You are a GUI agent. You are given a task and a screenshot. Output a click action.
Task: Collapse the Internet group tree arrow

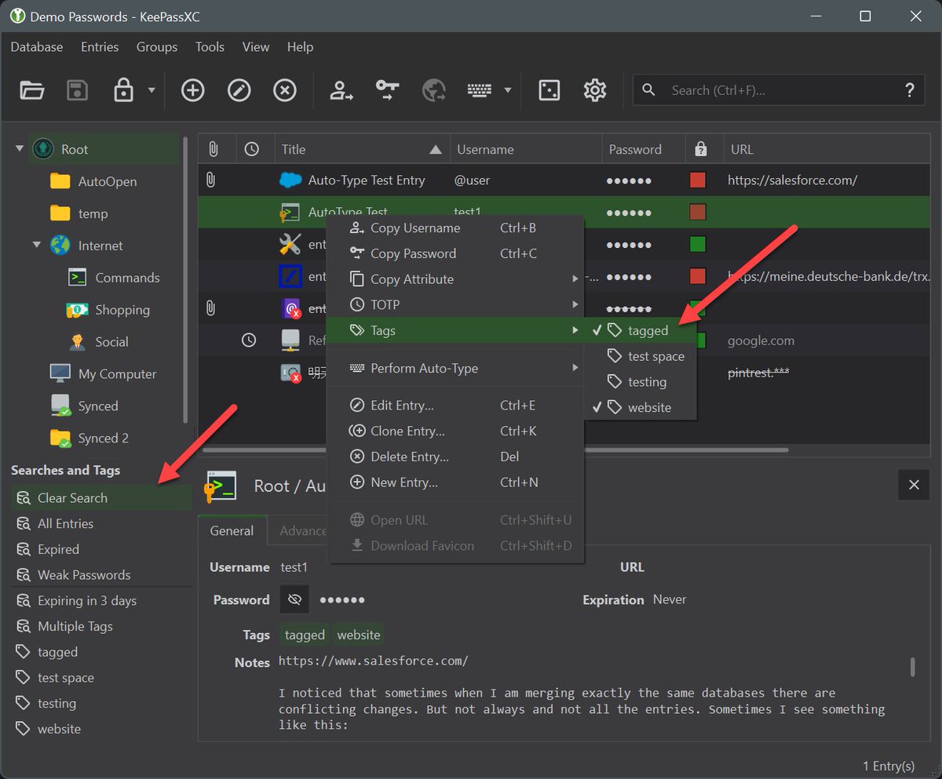[37, 245]
